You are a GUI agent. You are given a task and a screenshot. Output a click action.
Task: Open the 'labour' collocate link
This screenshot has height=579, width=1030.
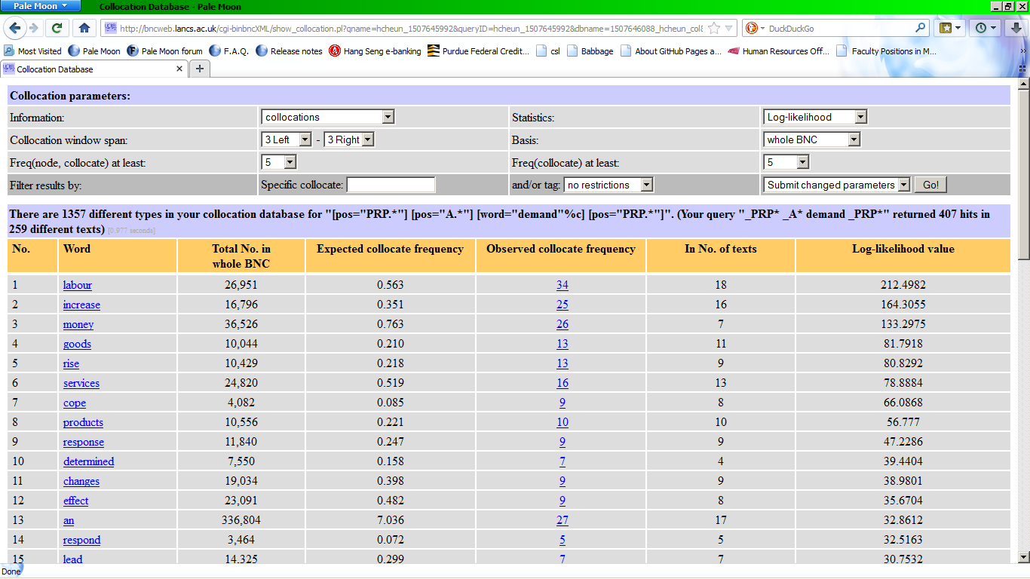[x=78, y=285]
